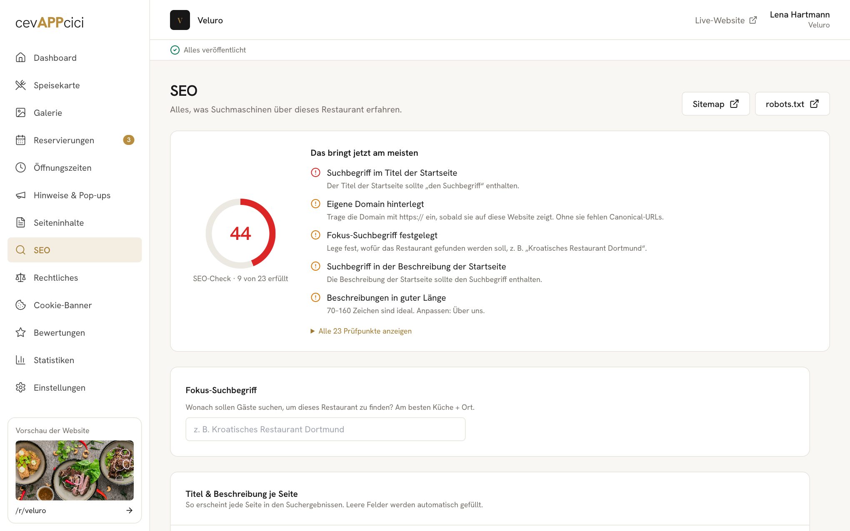Screen dimensions: 850x531
Task: Click the red warning icon for Suchbegriff im Titel
Action: (x=316, y=172)
